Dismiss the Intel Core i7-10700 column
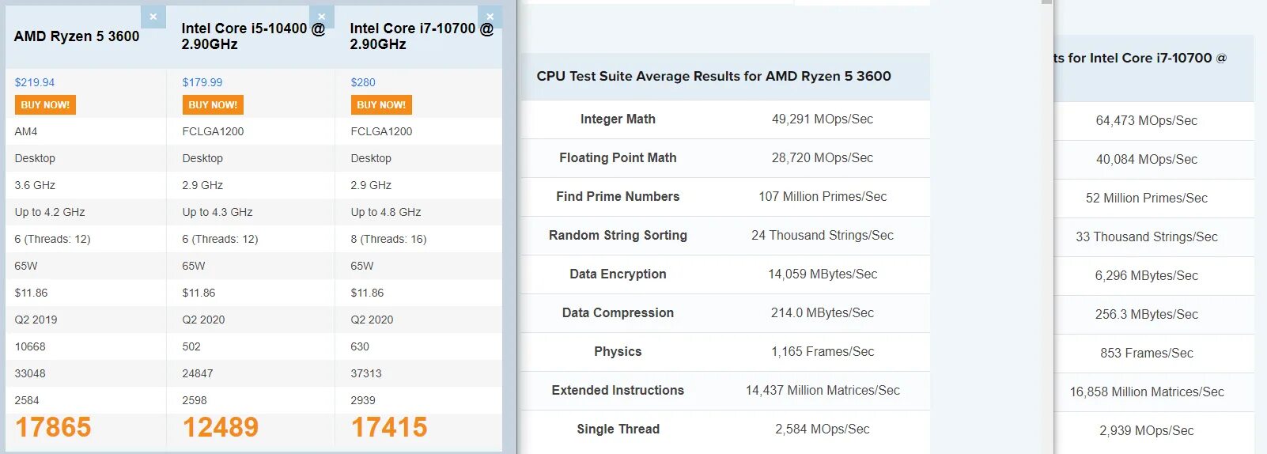This screenshot has width=1267, height=454. [x=490, y=17]
